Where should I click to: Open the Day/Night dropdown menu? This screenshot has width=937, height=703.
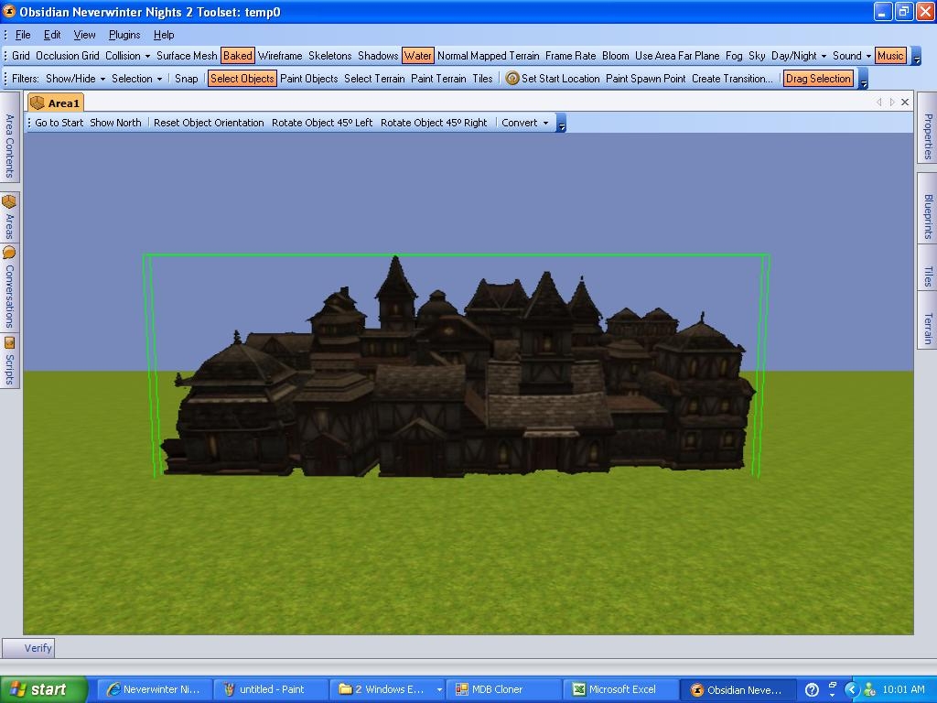799,56
